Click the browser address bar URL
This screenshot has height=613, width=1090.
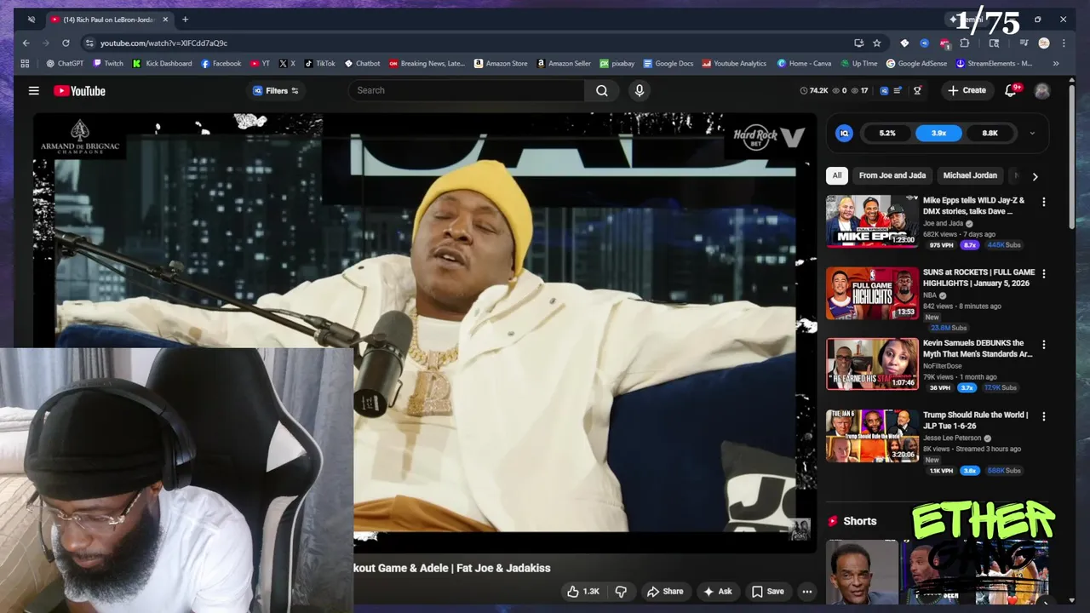163,43
